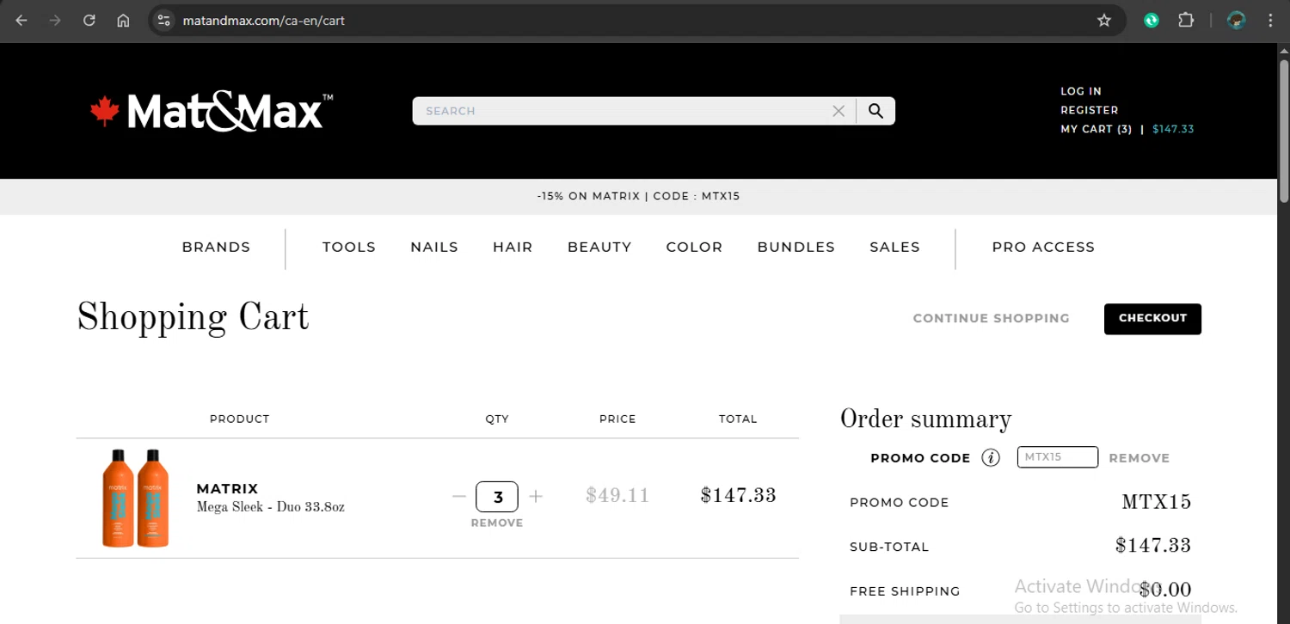
Task: Click the MTX15 promo code value
Action: point(1157,502)
